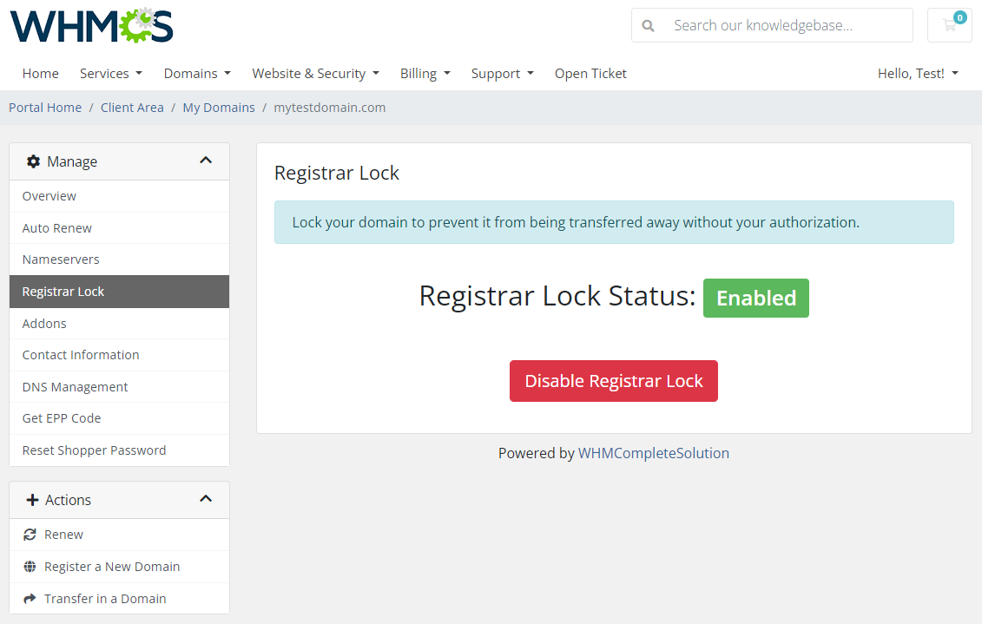Screen dimensions: 982x624
Task: Open the Domains dropdown menu
Action: pos(196,74)
